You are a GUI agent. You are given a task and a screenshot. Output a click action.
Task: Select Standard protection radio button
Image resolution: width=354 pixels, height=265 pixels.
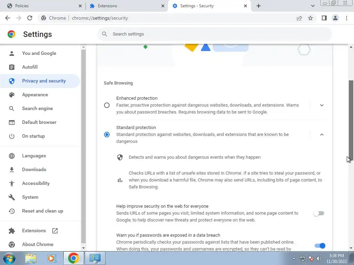107,135
